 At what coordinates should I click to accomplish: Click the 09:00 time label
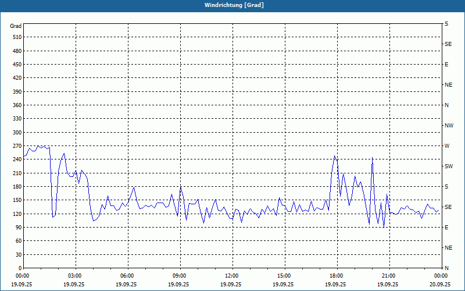point(180,276)
